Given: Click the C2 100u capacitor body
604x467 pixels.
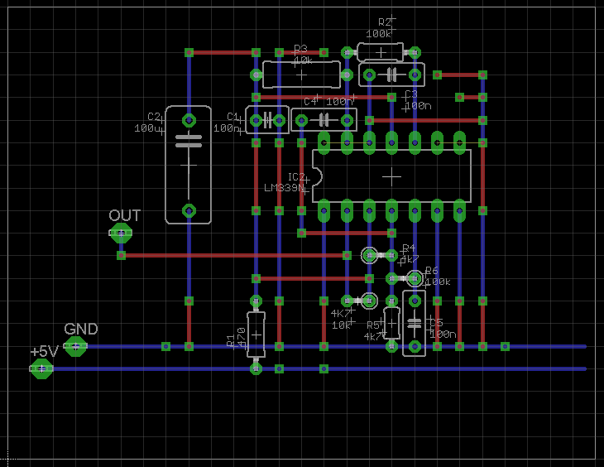Looking at the screenshot, I should point(189,165).
